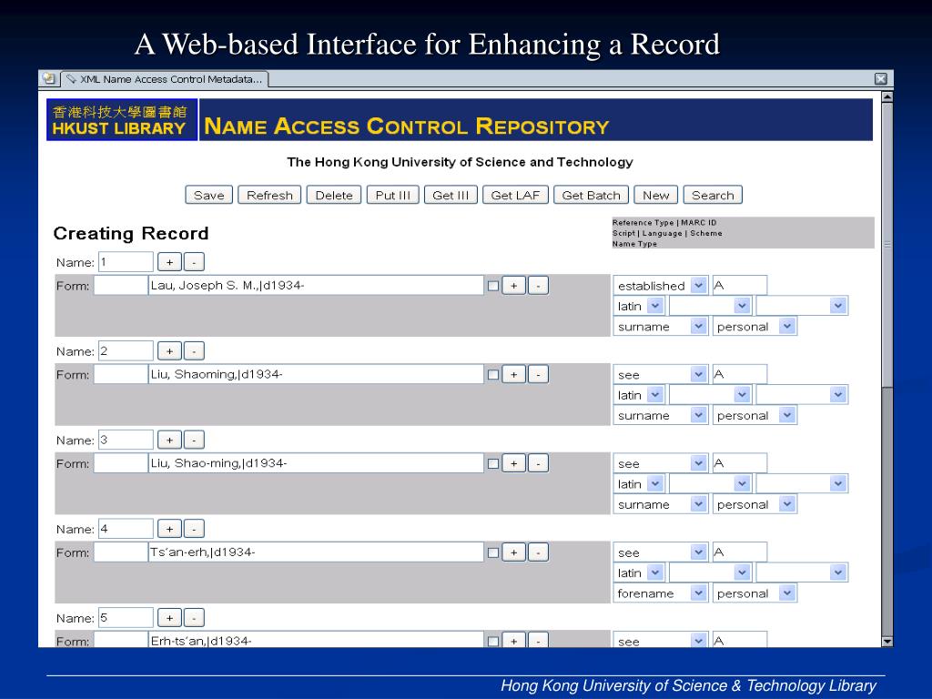Click the minus button next to Name 3

194,441
